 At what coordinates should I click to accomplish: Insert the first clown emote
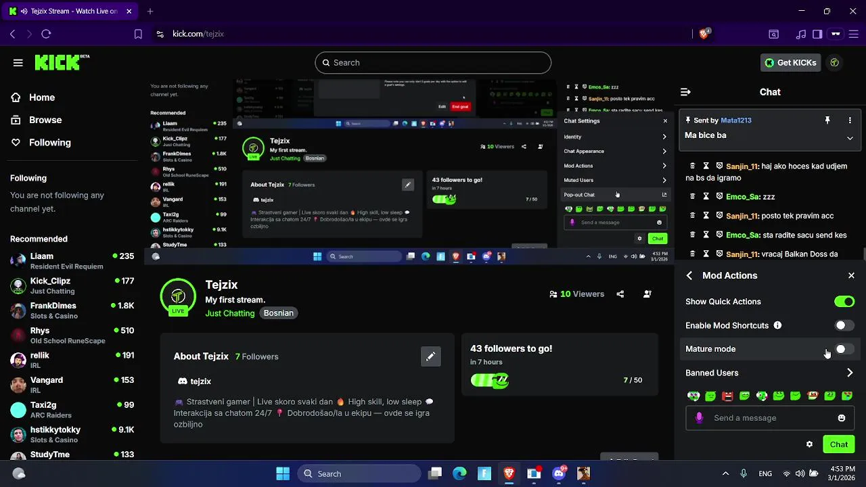click(x=693, y=396)
